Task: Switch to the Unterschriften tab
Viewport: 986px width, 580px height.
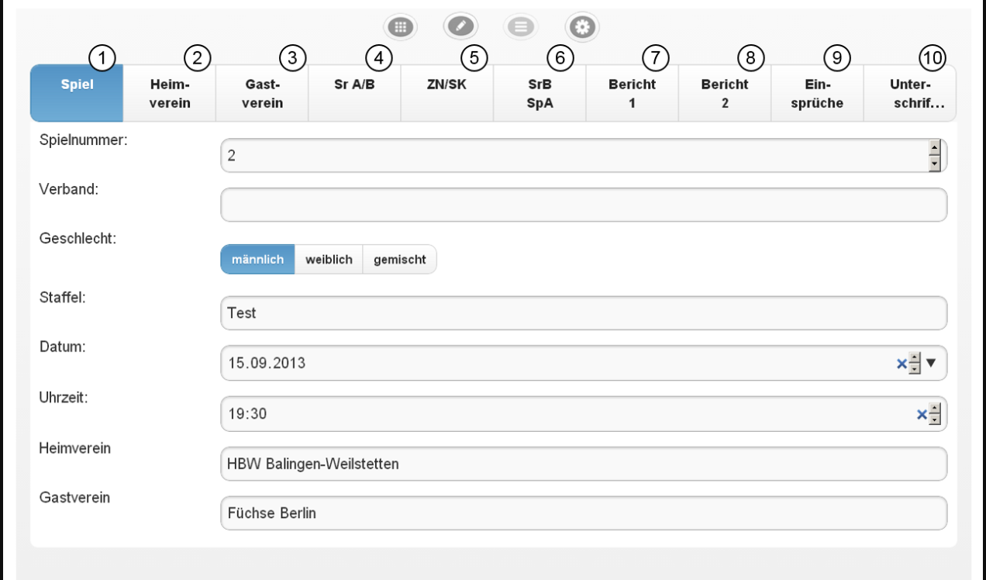Action: (909, 94)
